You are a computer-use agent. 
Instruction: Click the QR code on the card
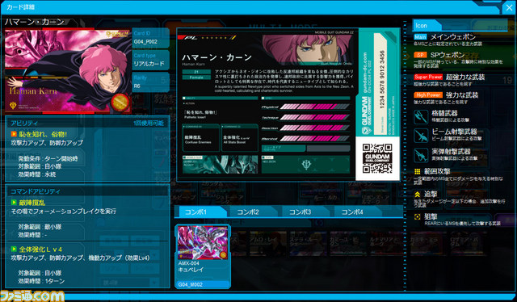(x=377, y=158)
